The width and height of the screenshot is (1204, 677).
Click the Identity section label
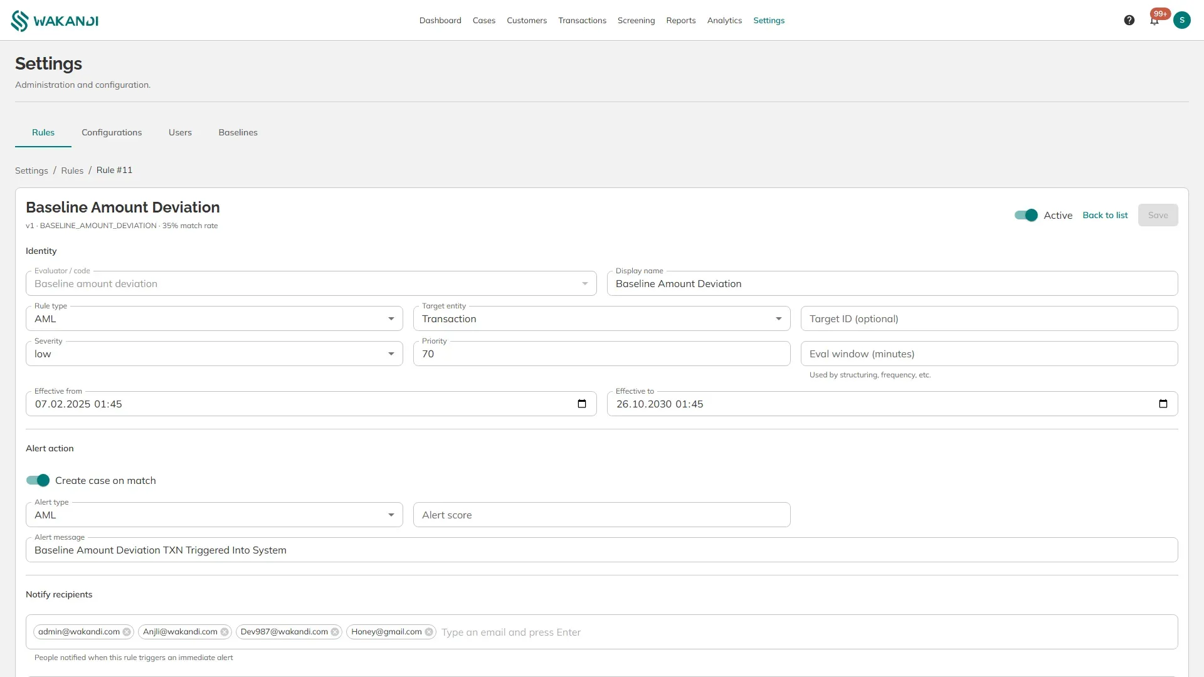coord(41,251)
